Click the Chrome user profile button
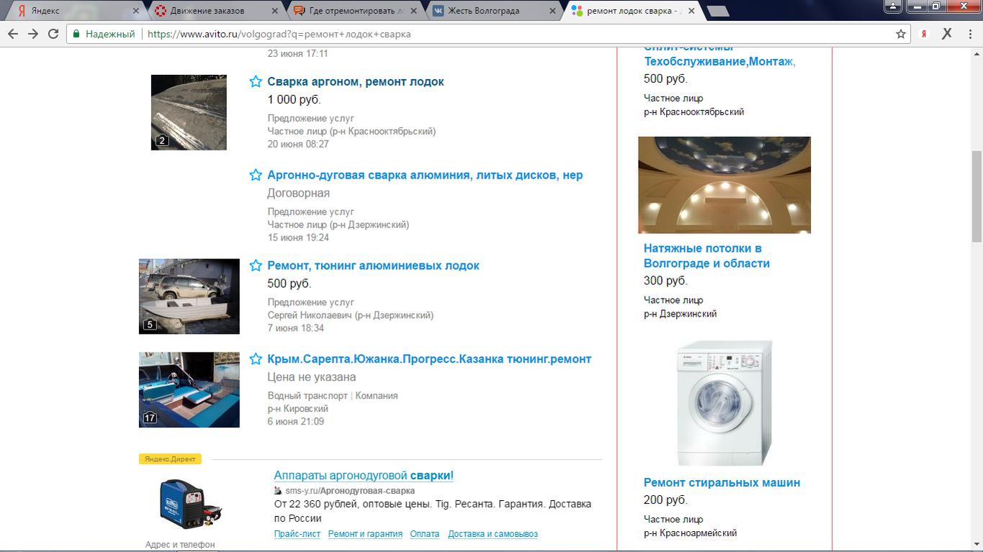The height and width of the screenshot is (552, 983). pyautogui.click(x=892, y=6)
